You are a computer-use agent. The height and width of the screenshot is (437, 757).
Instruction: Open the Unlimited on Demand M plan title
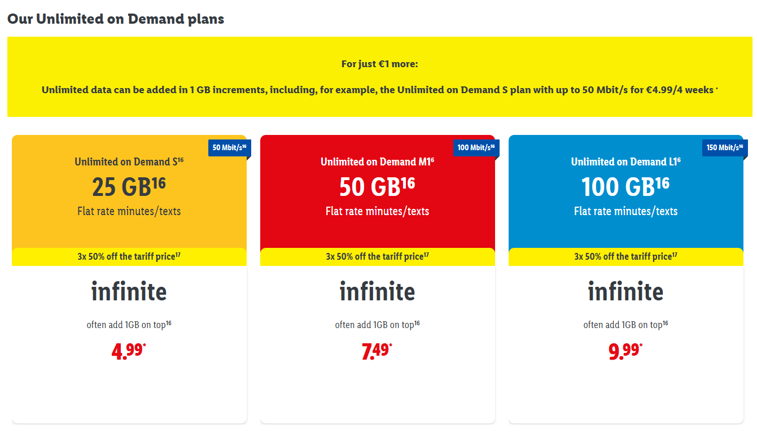377,162
